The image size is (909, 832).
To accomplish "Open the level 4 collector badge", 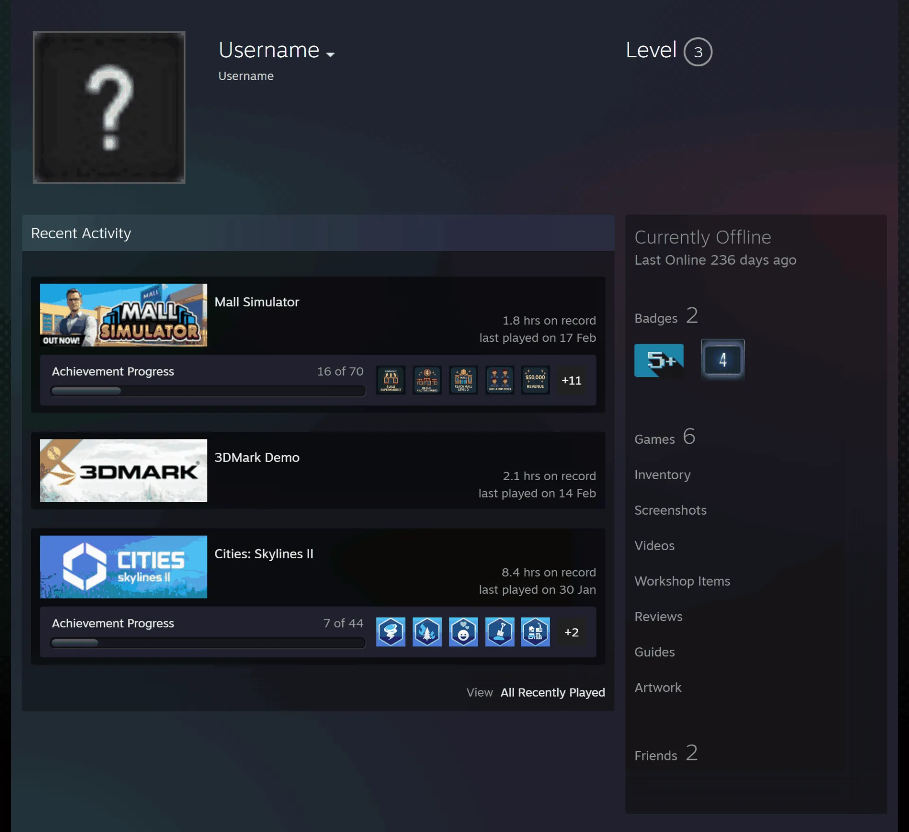I will [x=722, y=360].
